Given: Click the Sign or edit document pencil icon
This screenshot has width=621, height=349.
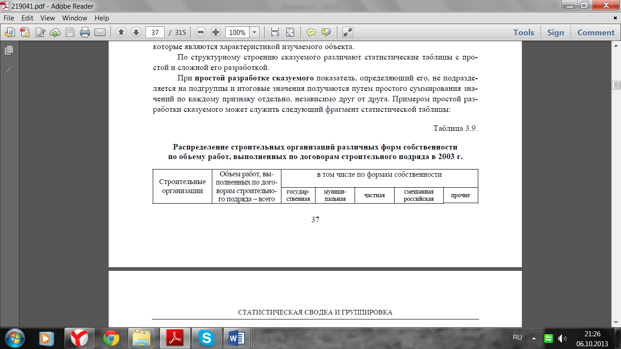Looking at the screenshot, I should (40, 32).
